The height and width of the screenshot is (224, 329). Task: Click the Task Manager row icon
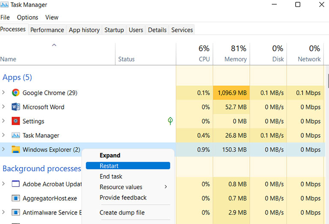pos(16,135)
